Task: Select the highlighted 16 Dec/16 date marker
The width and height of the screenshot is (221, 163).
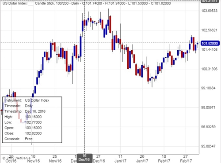Action: tap(84, 158)
